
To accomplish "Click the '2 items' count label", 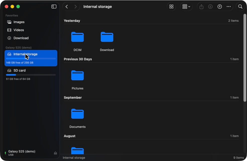I will click(x=233, y=21).
